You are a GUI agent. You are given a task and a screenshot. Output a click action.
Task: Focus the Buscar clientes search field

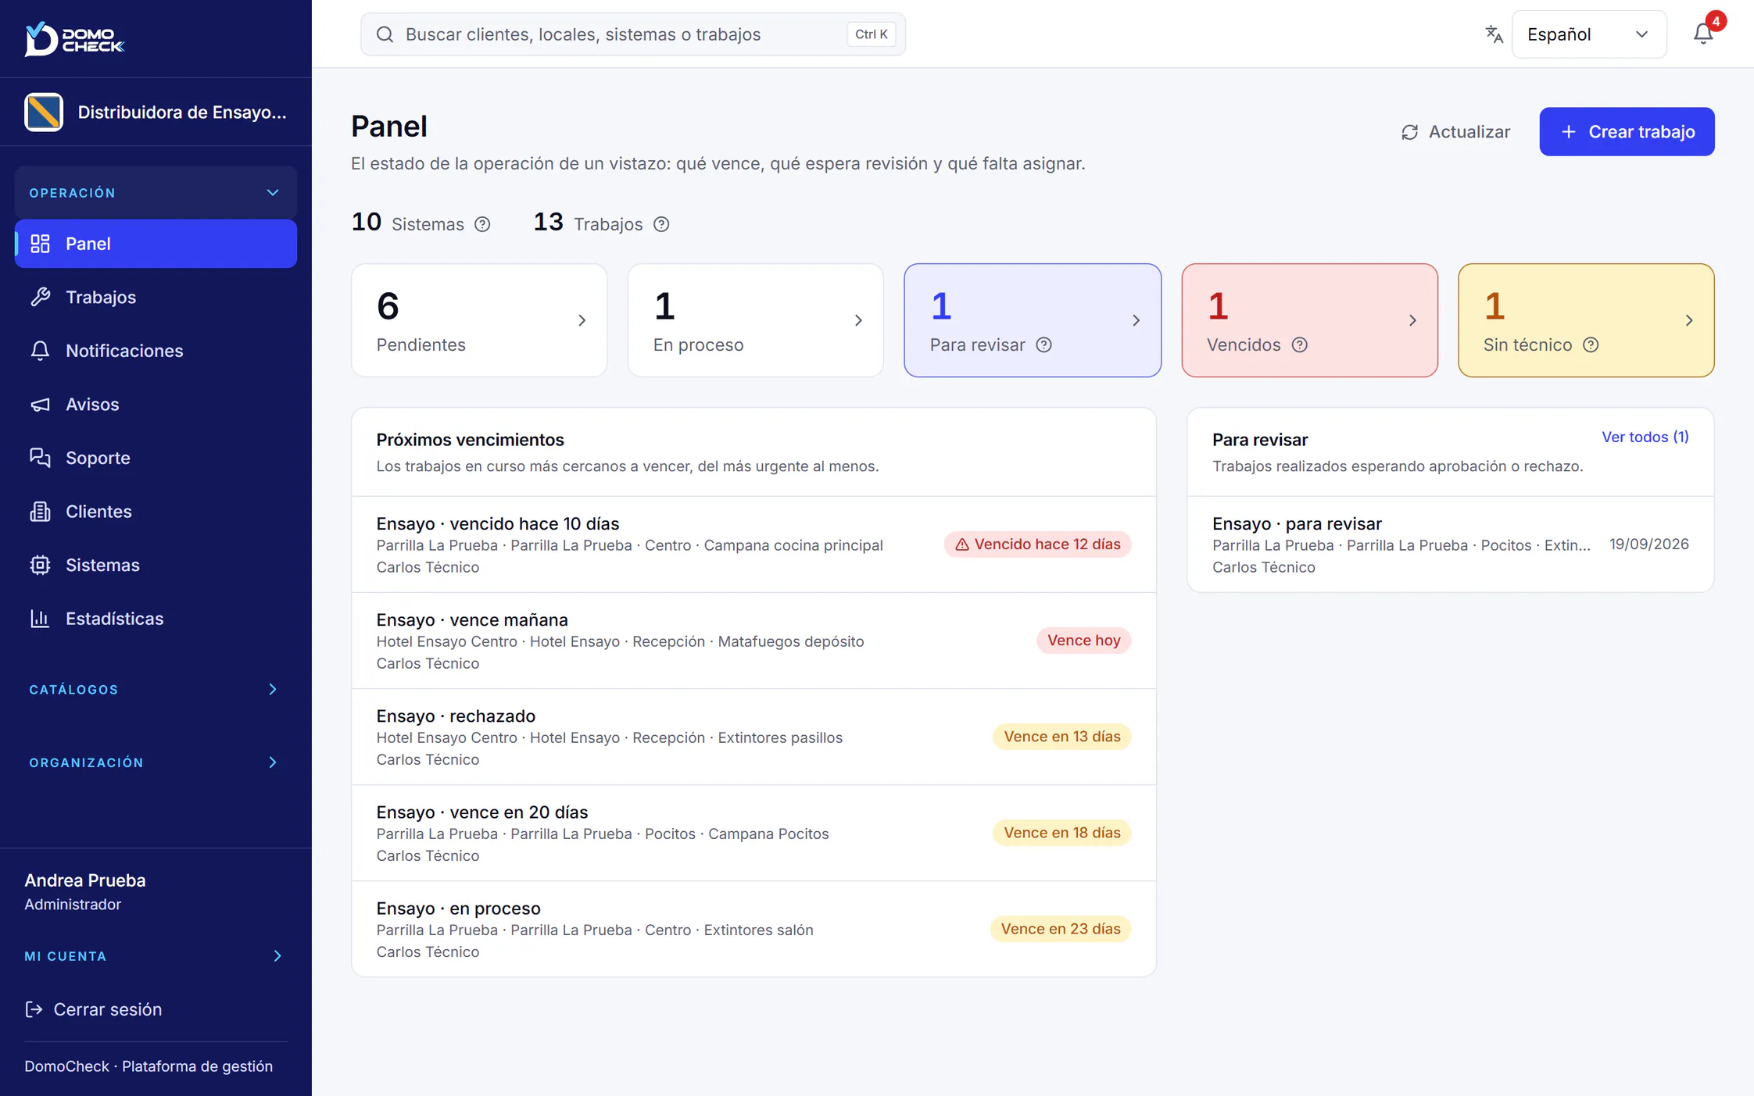pos(633,34)
